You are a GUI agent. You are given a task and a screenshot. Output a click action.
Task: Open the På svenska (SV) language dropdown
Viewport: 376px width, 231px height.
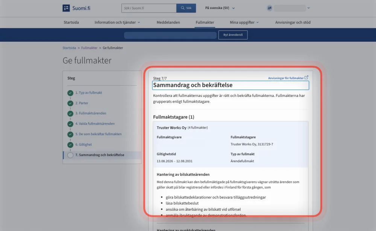tap(220, 8)
